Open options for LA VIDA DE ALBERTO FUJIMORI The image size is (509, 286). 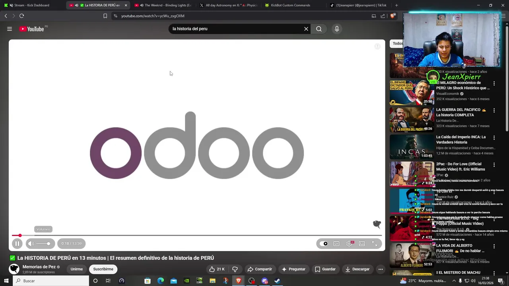point(494,246)
